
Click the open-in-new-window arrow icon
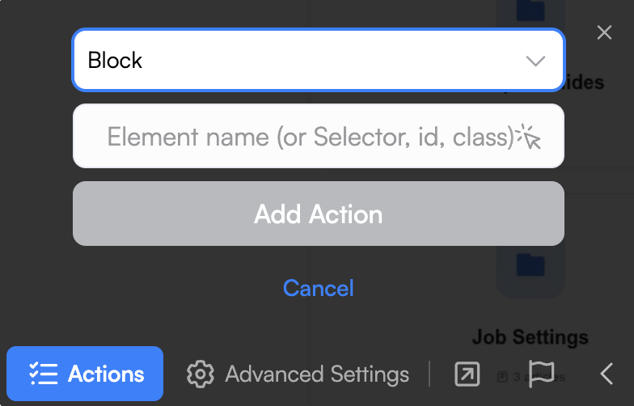[467, 374]
